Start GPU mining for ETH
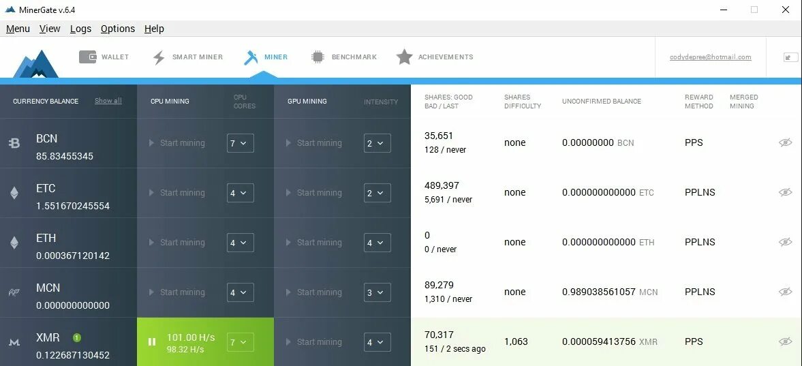The height and width of the screenshot is (366, 802). click(314, 243)
